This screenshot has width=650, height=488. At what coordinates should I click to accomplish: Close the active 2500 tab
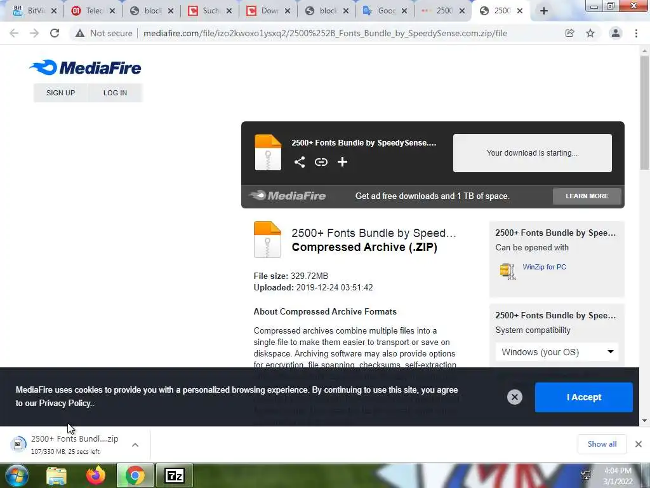pyautogui.click(x=520, y=11)
